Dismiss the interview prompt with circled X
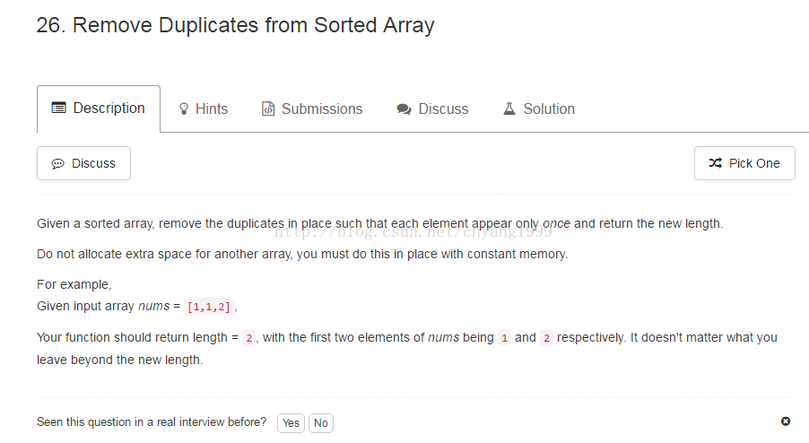This screenshot has height=443, width=809. [x=786, y=421]
